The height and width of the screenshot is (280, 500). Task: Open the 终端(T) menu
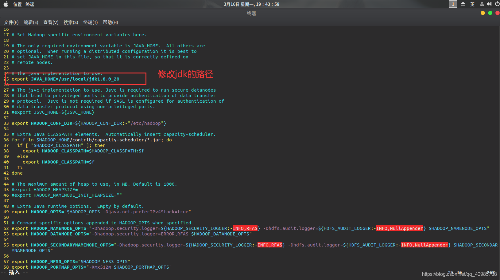(91, 22)
